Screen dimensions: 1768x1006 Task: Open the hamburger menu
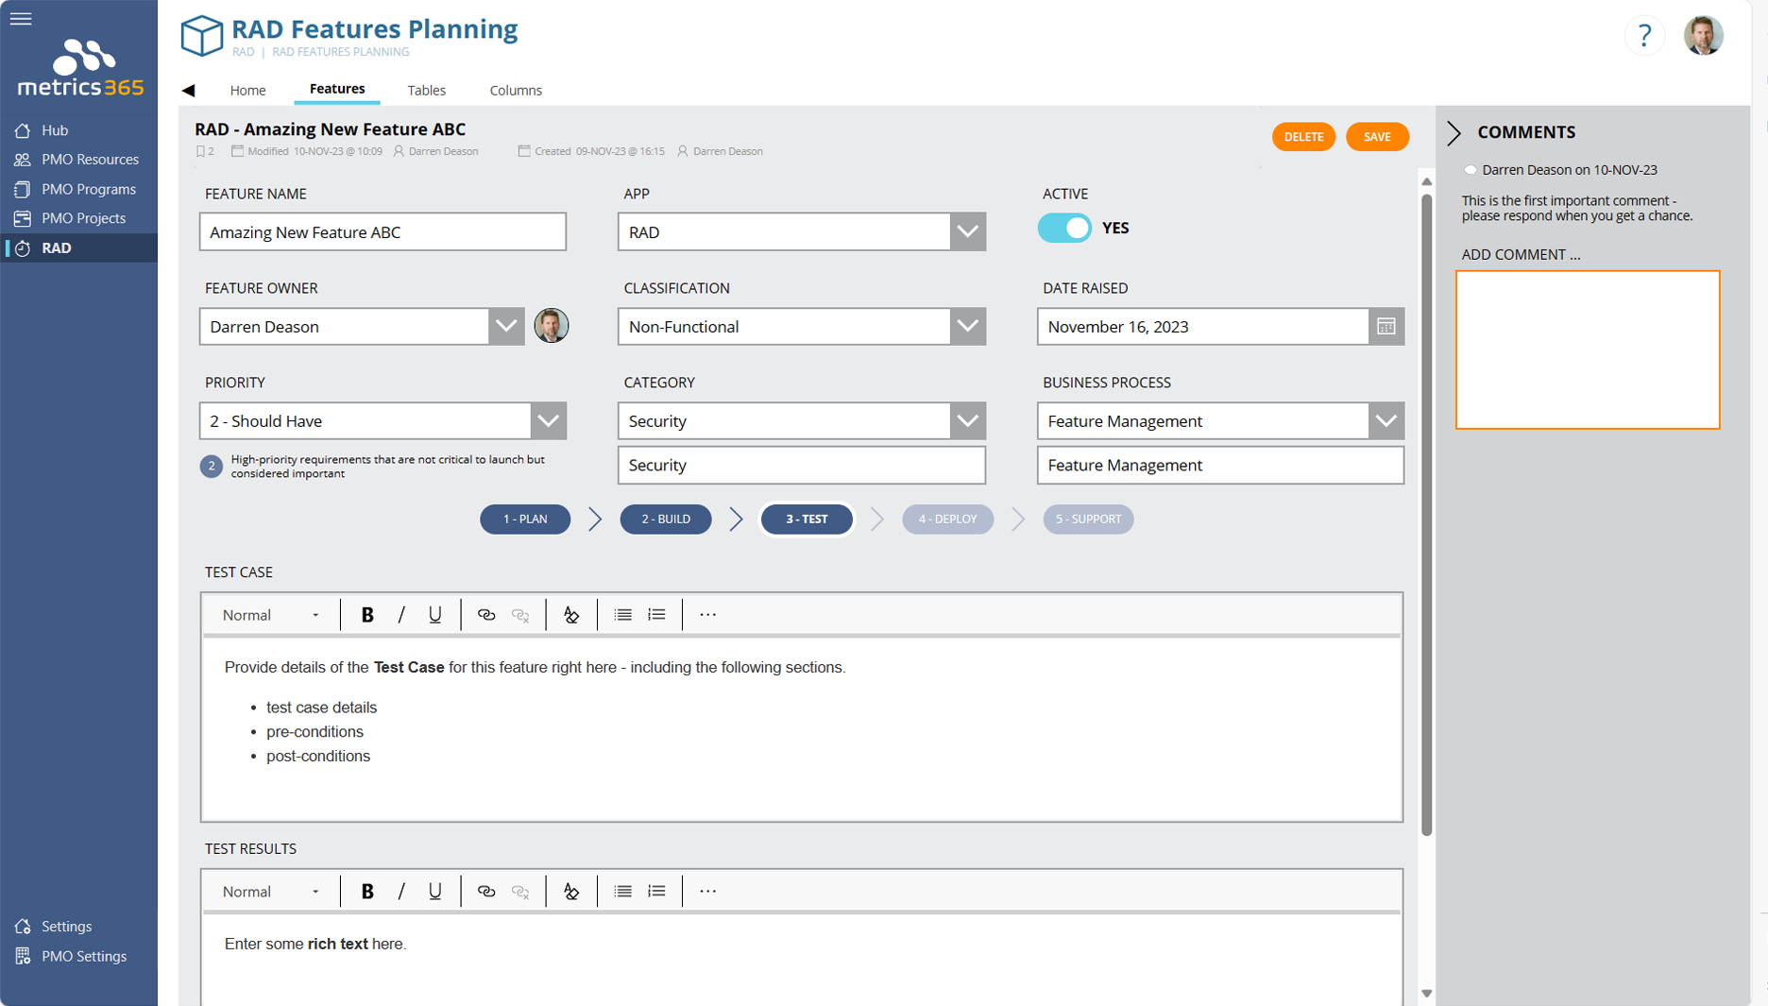(x=21, y=19)
